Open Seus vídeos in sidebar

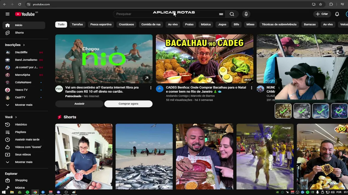click(24, 155)
